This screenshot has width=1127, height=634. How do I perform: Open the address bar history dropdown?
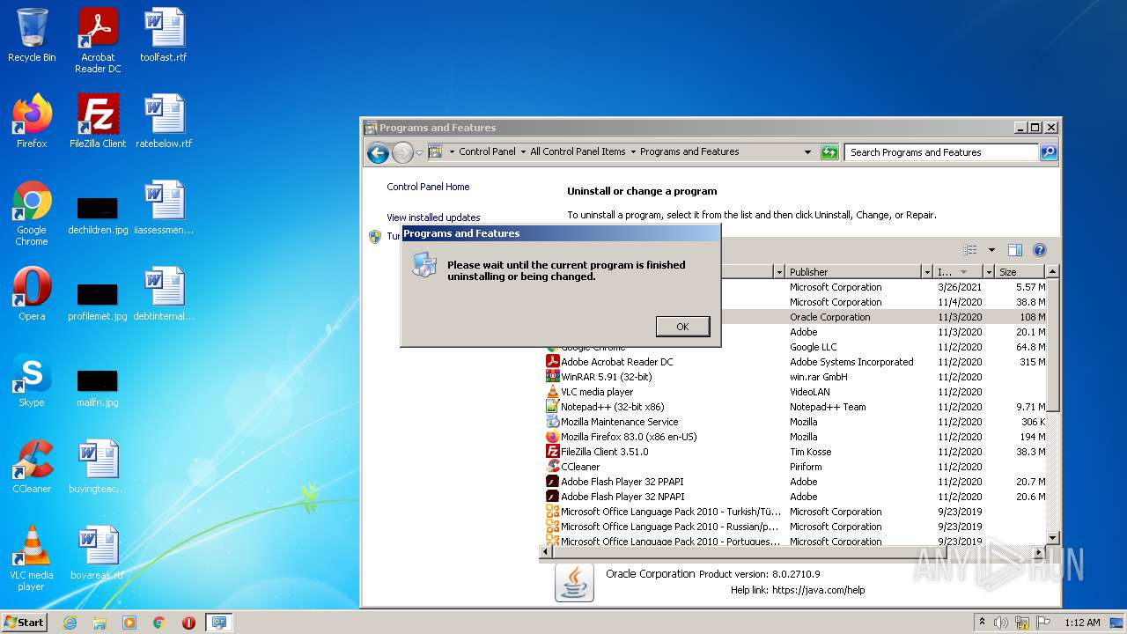coord(807,152)
